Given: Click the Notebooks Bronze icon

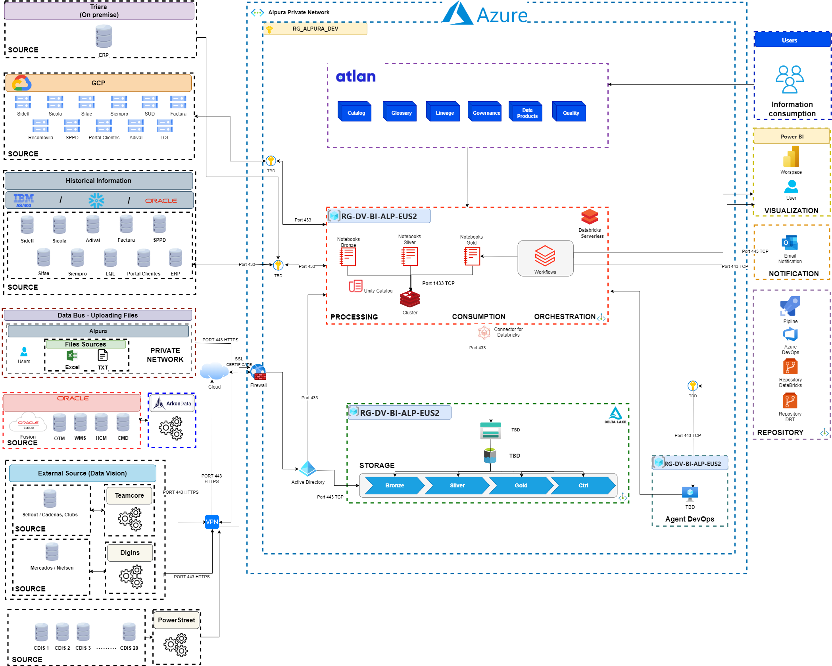Looking at the screenshot, I should coord(348,257).
